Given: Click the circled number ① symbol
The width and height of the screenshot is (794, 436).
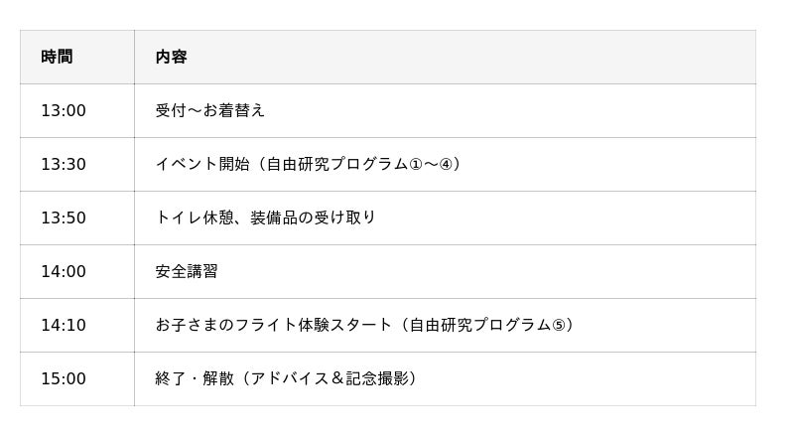Looking at the screenshot, I should click(x=416, y=164).
